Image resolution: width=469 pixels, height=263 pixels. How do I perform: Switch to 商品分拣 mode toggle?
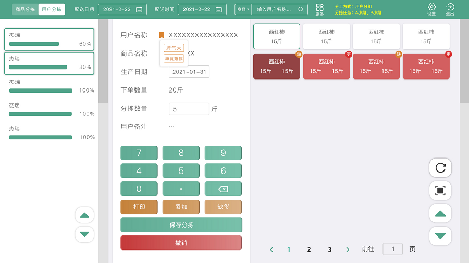(x=25, y=9)
